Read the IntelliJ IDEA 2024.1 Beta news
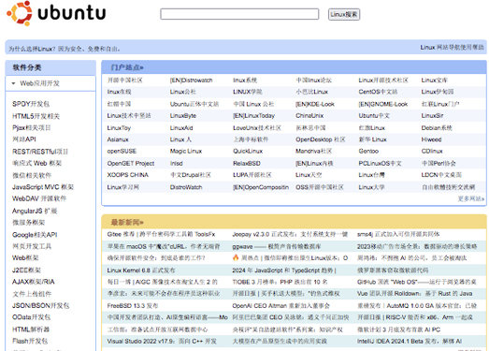 (410, 342)
